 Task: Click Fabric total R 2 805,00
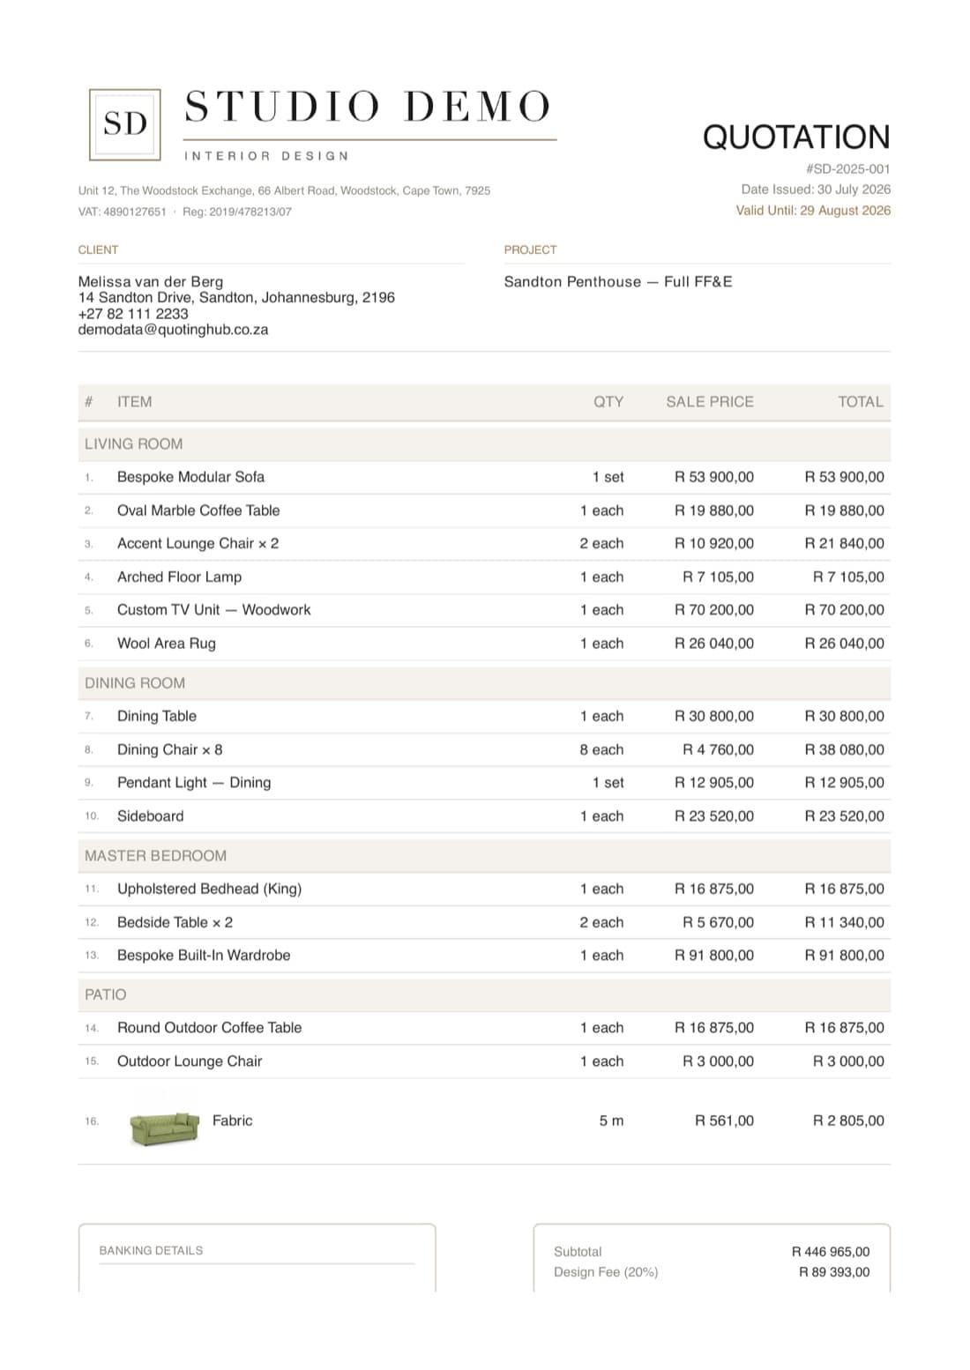click(x=848, y=1121)
